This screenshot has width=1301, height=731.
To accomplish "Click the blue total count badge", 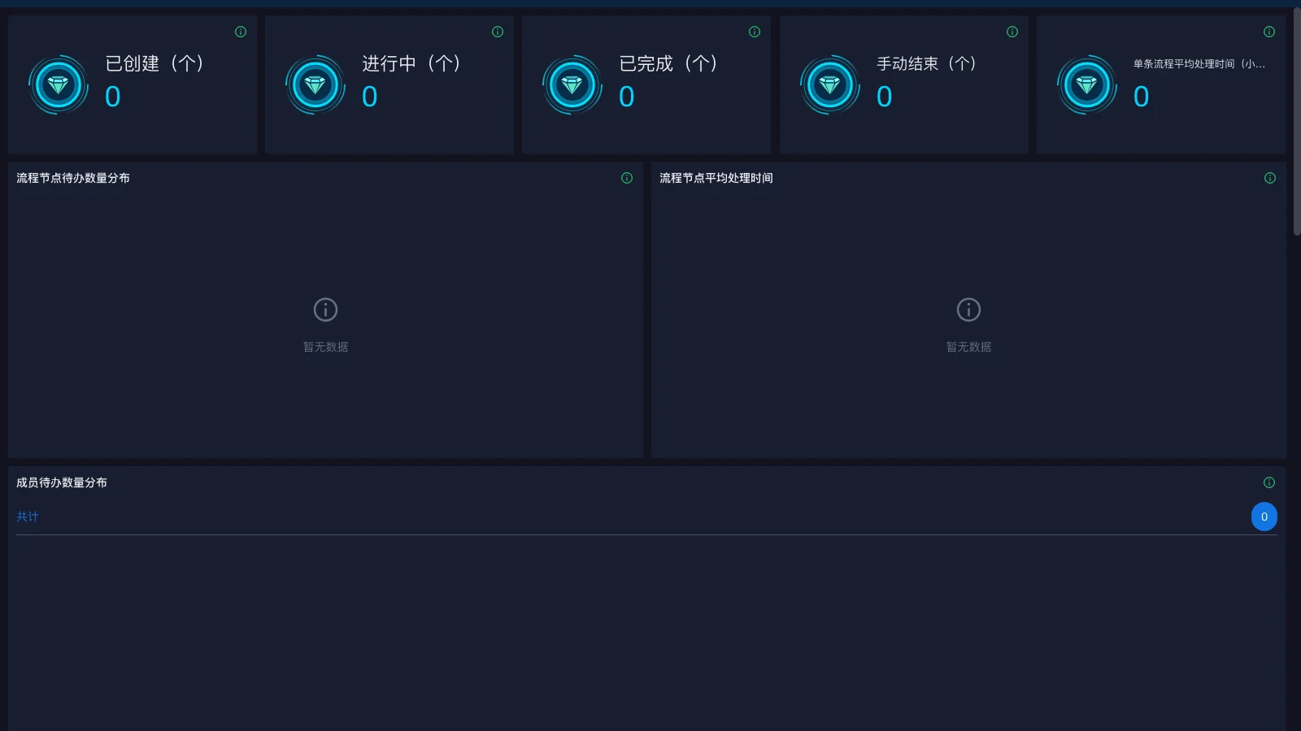I will [x=1264, y=517].
